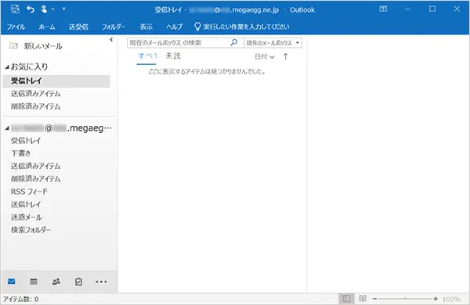470x305 pixels.
Task: Switch to the 送受信 ribbon tab
Action: (x=78, y=27)
